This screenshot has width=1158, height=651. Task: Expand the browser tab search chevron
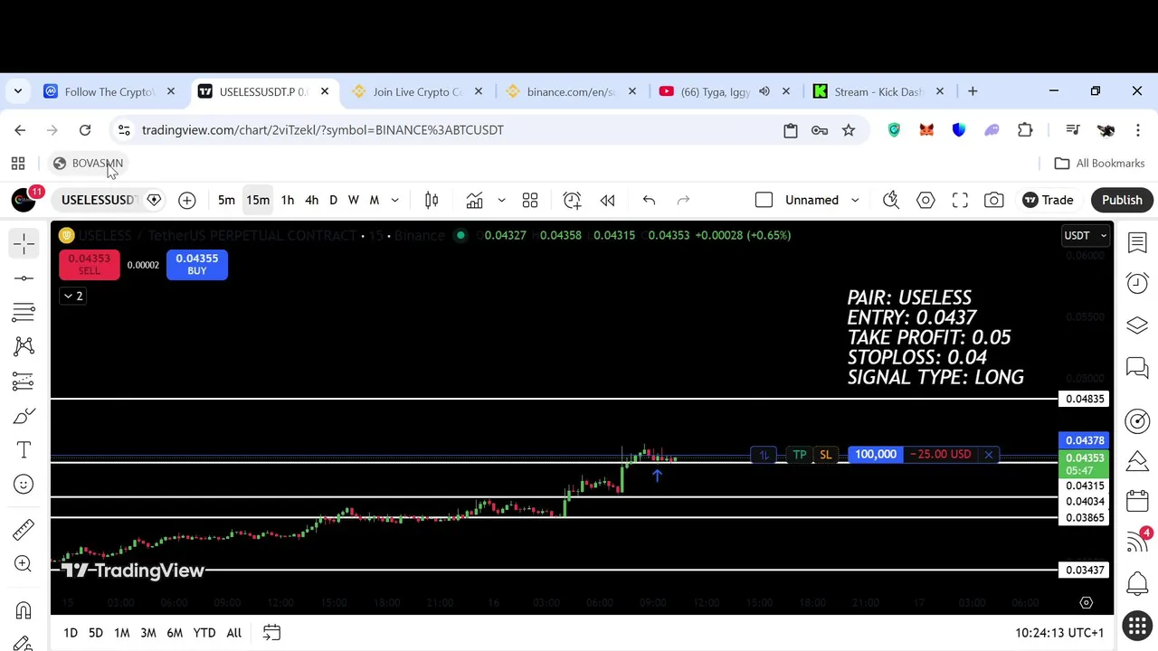point(17,91)
